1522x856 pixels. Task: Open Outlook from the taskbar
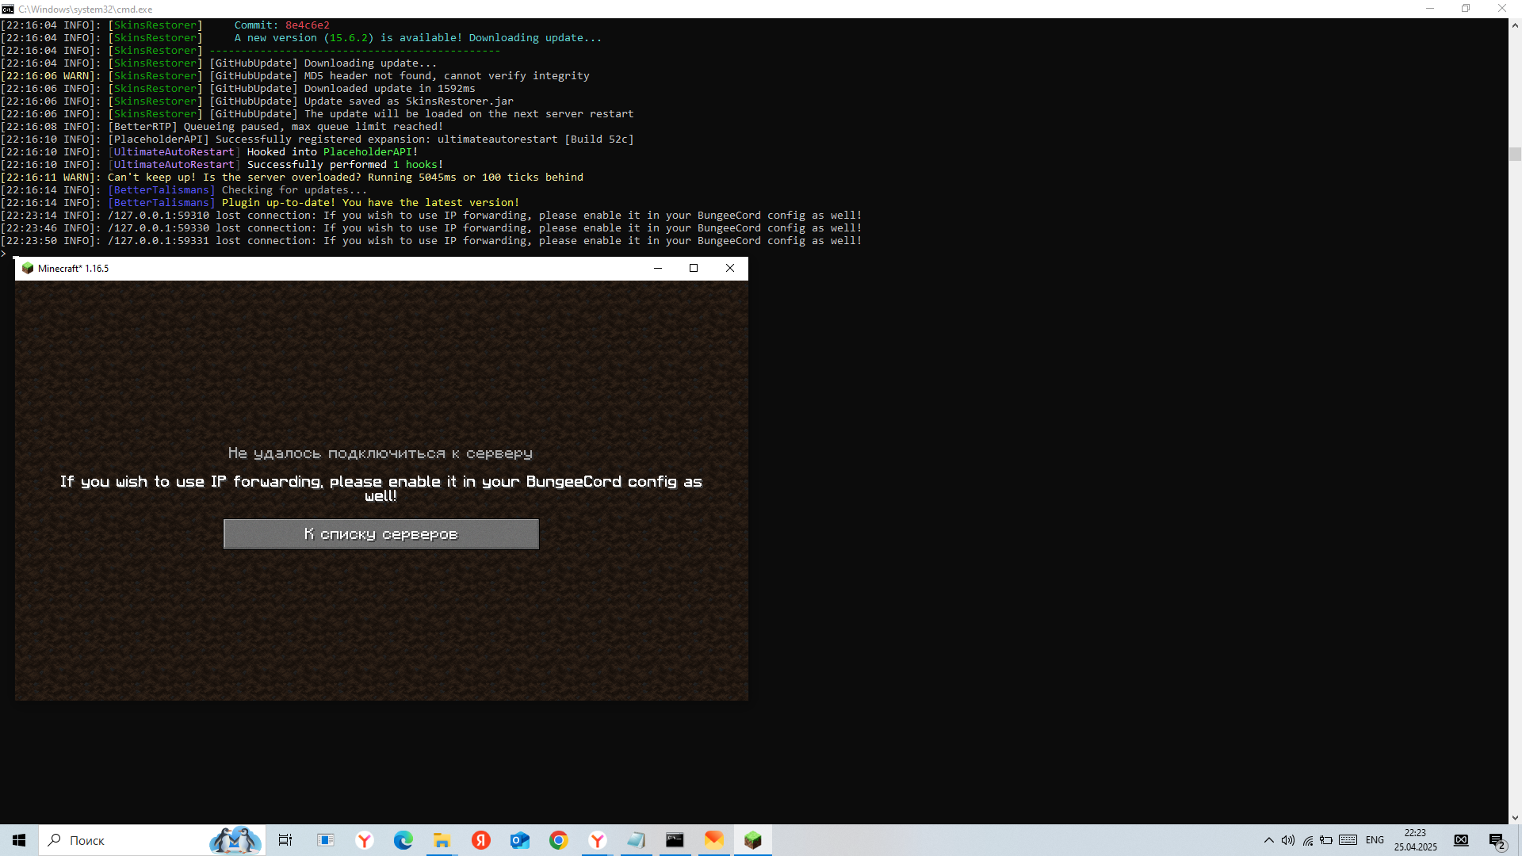coord(520,840)
